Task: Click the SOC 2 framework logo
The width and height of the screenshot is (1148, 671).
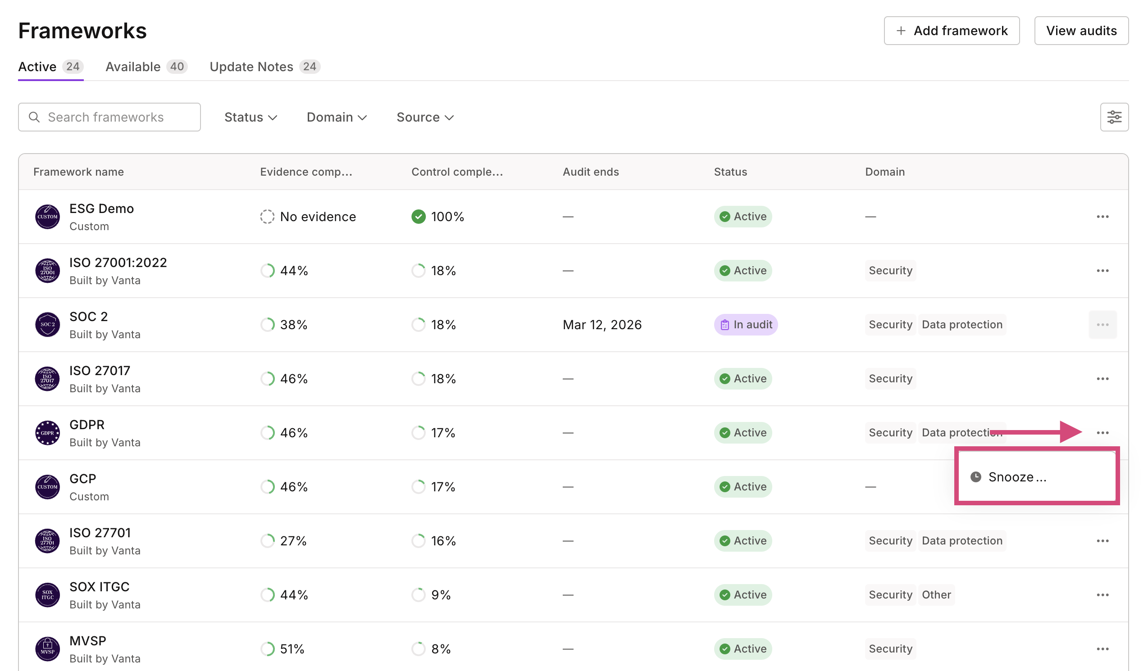Action: click(47, 325)
